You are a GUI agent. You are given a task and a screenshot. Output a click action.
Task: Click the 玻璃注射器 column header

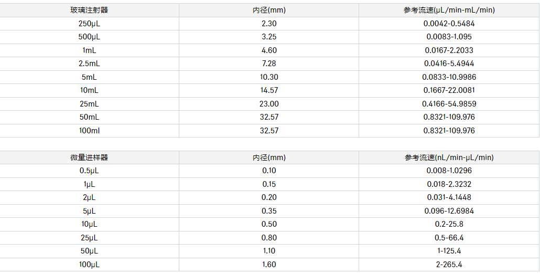[89, 10]
